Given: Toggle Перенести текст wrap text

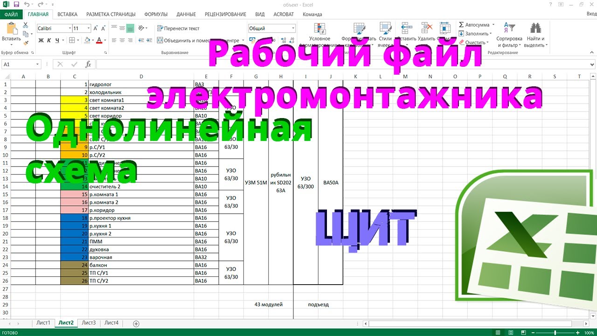Looking at the screenshot, I should point(178,28).
